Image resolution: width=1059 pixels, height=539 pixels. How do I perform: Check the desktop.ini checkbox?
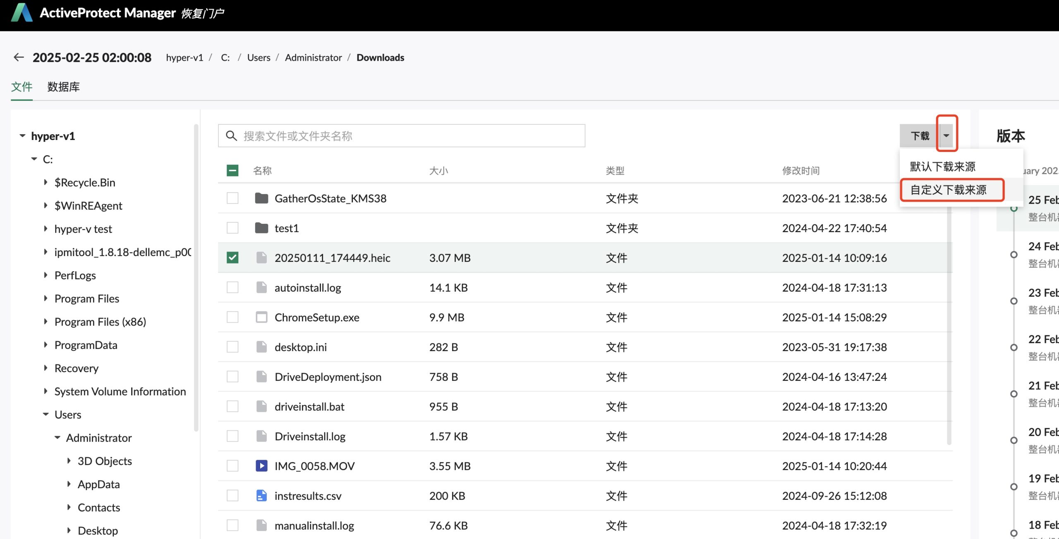[x=232, y=347]
